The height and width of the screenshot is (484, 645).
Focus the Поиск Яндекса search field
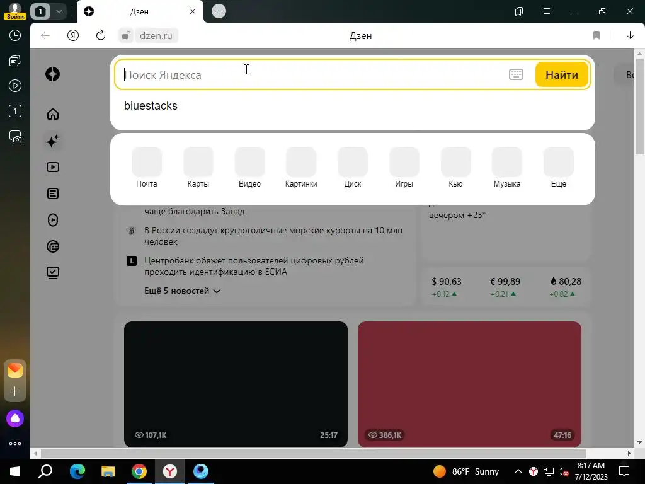click(x=312, y=75)
